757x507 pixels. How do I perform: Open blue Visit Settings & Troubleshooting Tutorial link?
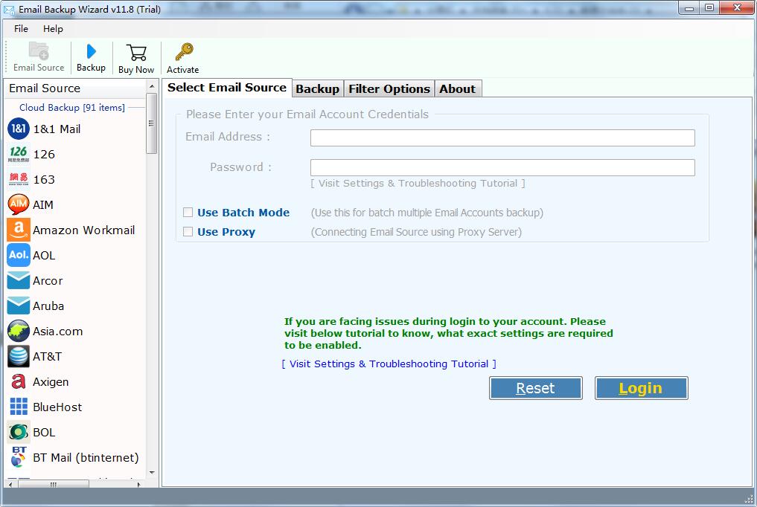[x=389, y=364]
